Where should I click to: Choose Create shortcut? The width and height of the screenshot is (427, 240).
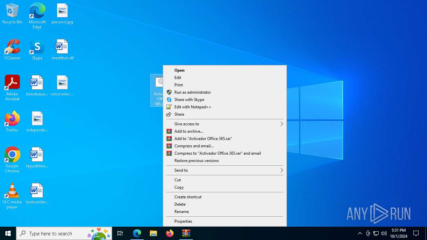point(225,197)
